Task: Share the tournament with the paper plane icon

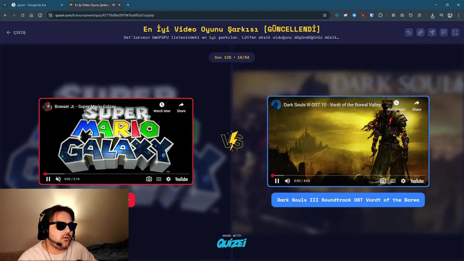Action: point(432,32)
